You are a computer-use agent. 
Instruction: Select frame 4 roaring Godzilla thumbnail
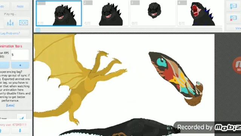pyautogui.click(x=200, y=13)
